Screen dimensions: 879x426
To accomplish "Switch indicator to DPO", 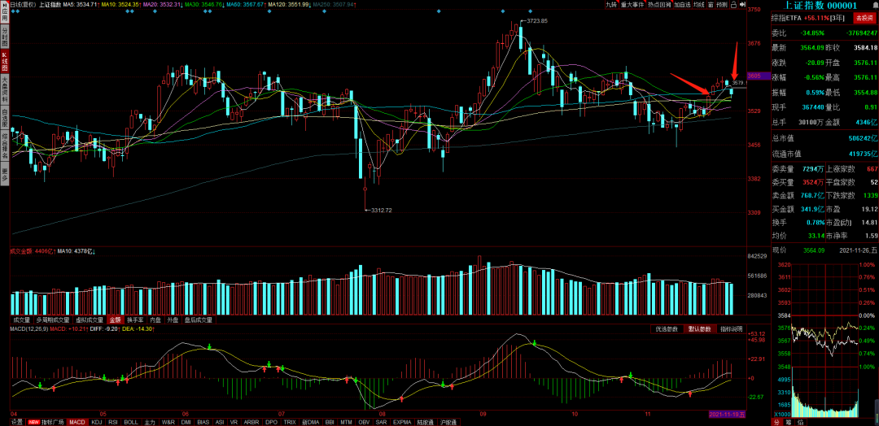I will pyautogui.click(x=271, y=421).
